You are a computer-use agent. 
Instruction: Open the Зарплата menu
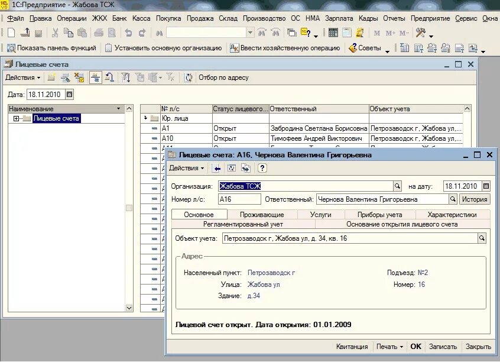coord(339,18)
